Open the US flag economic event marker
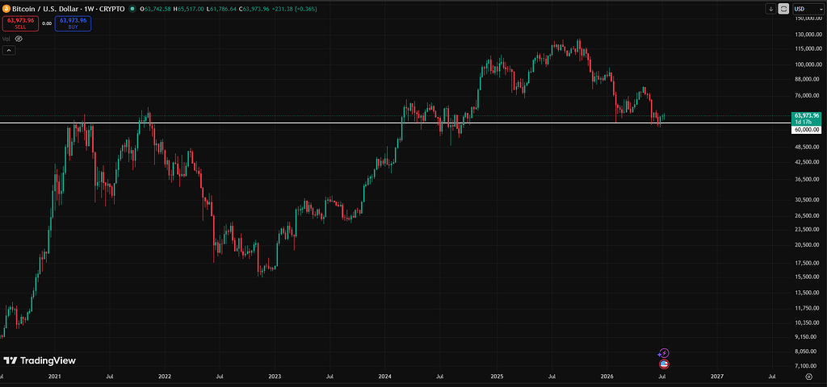The height and width of the screenshot is (387, 827). coord(664,364)
